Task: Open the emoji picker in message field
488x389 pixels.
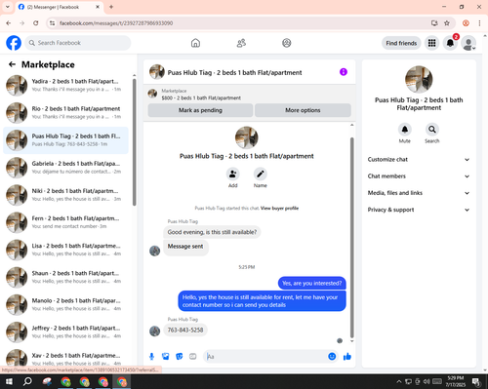Action: pos(332,357)
